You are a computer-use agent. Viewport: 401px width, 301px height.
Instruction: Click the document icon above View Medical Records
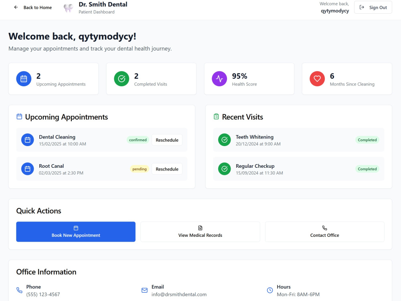[x=200, y=228]
